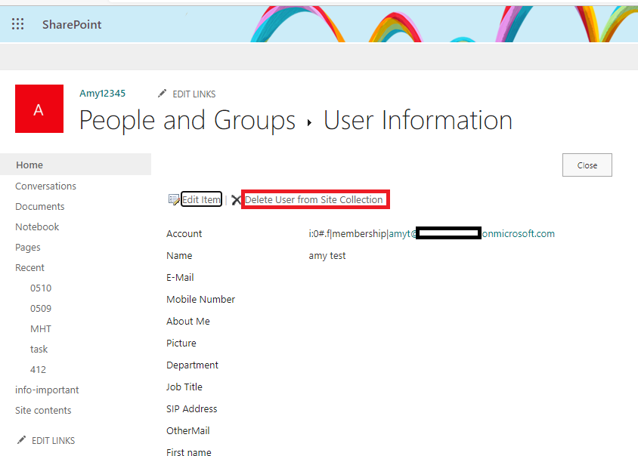Click bottom EDIT LINKS pencil icon
The height and width of the screenshot is (456, 638).
point(22,440)
